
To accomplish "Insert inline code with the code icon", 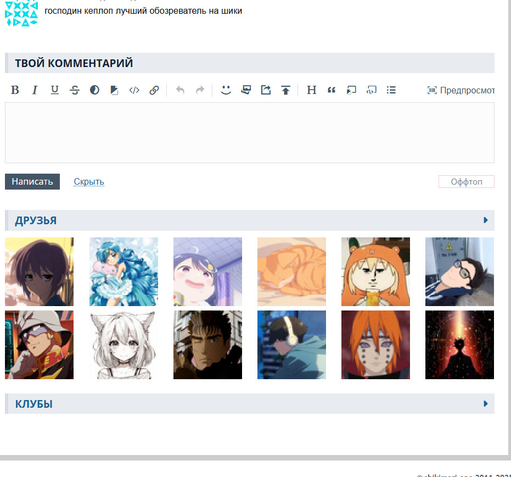I will tap(134, 90).
